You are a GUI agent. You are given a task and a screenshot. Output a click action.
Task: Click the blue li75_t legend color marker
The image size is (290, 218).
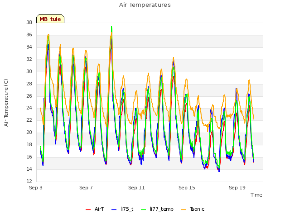[x=114, y=209]
